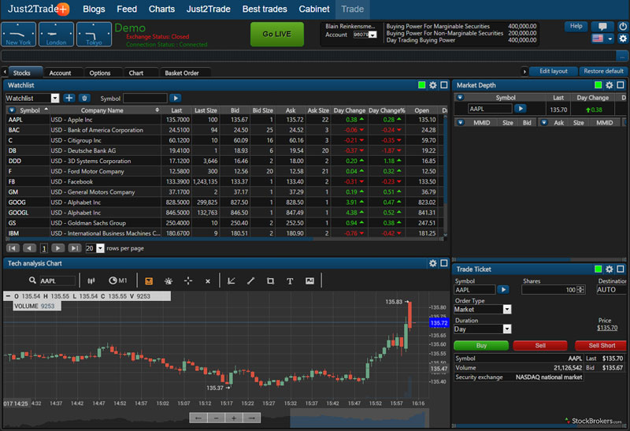Select the chart crosshair tool
Viewport: 630px width, 431px height.
[x=188, y=281]
